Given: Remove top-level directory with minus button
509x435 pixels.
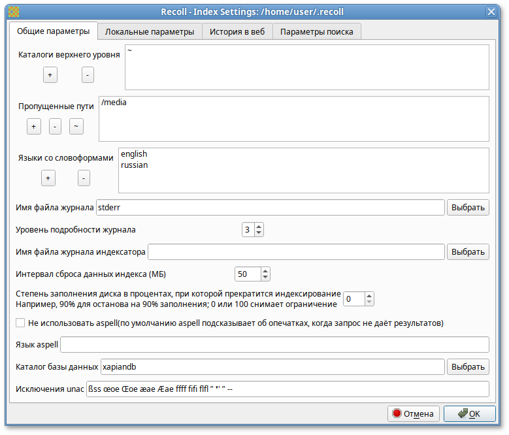Looking at the screenshot, I should (x=88, y=75).
